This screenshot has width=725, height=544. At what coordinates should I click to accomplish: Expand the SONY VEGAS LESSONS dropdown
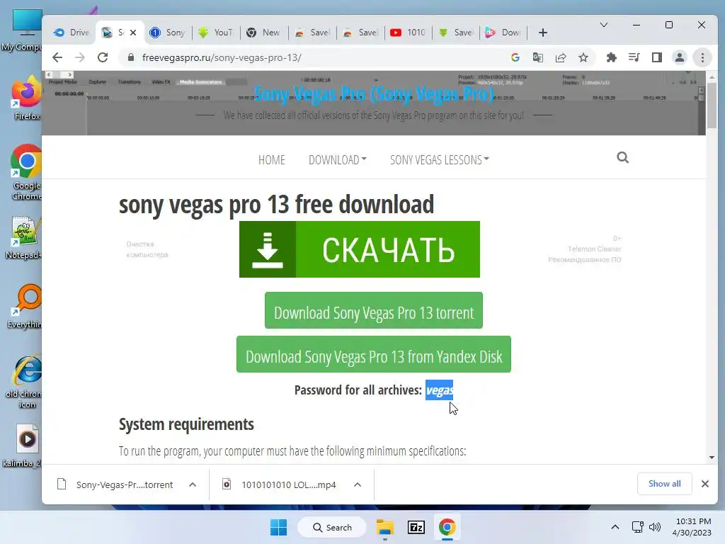click(x=439, y=160)
